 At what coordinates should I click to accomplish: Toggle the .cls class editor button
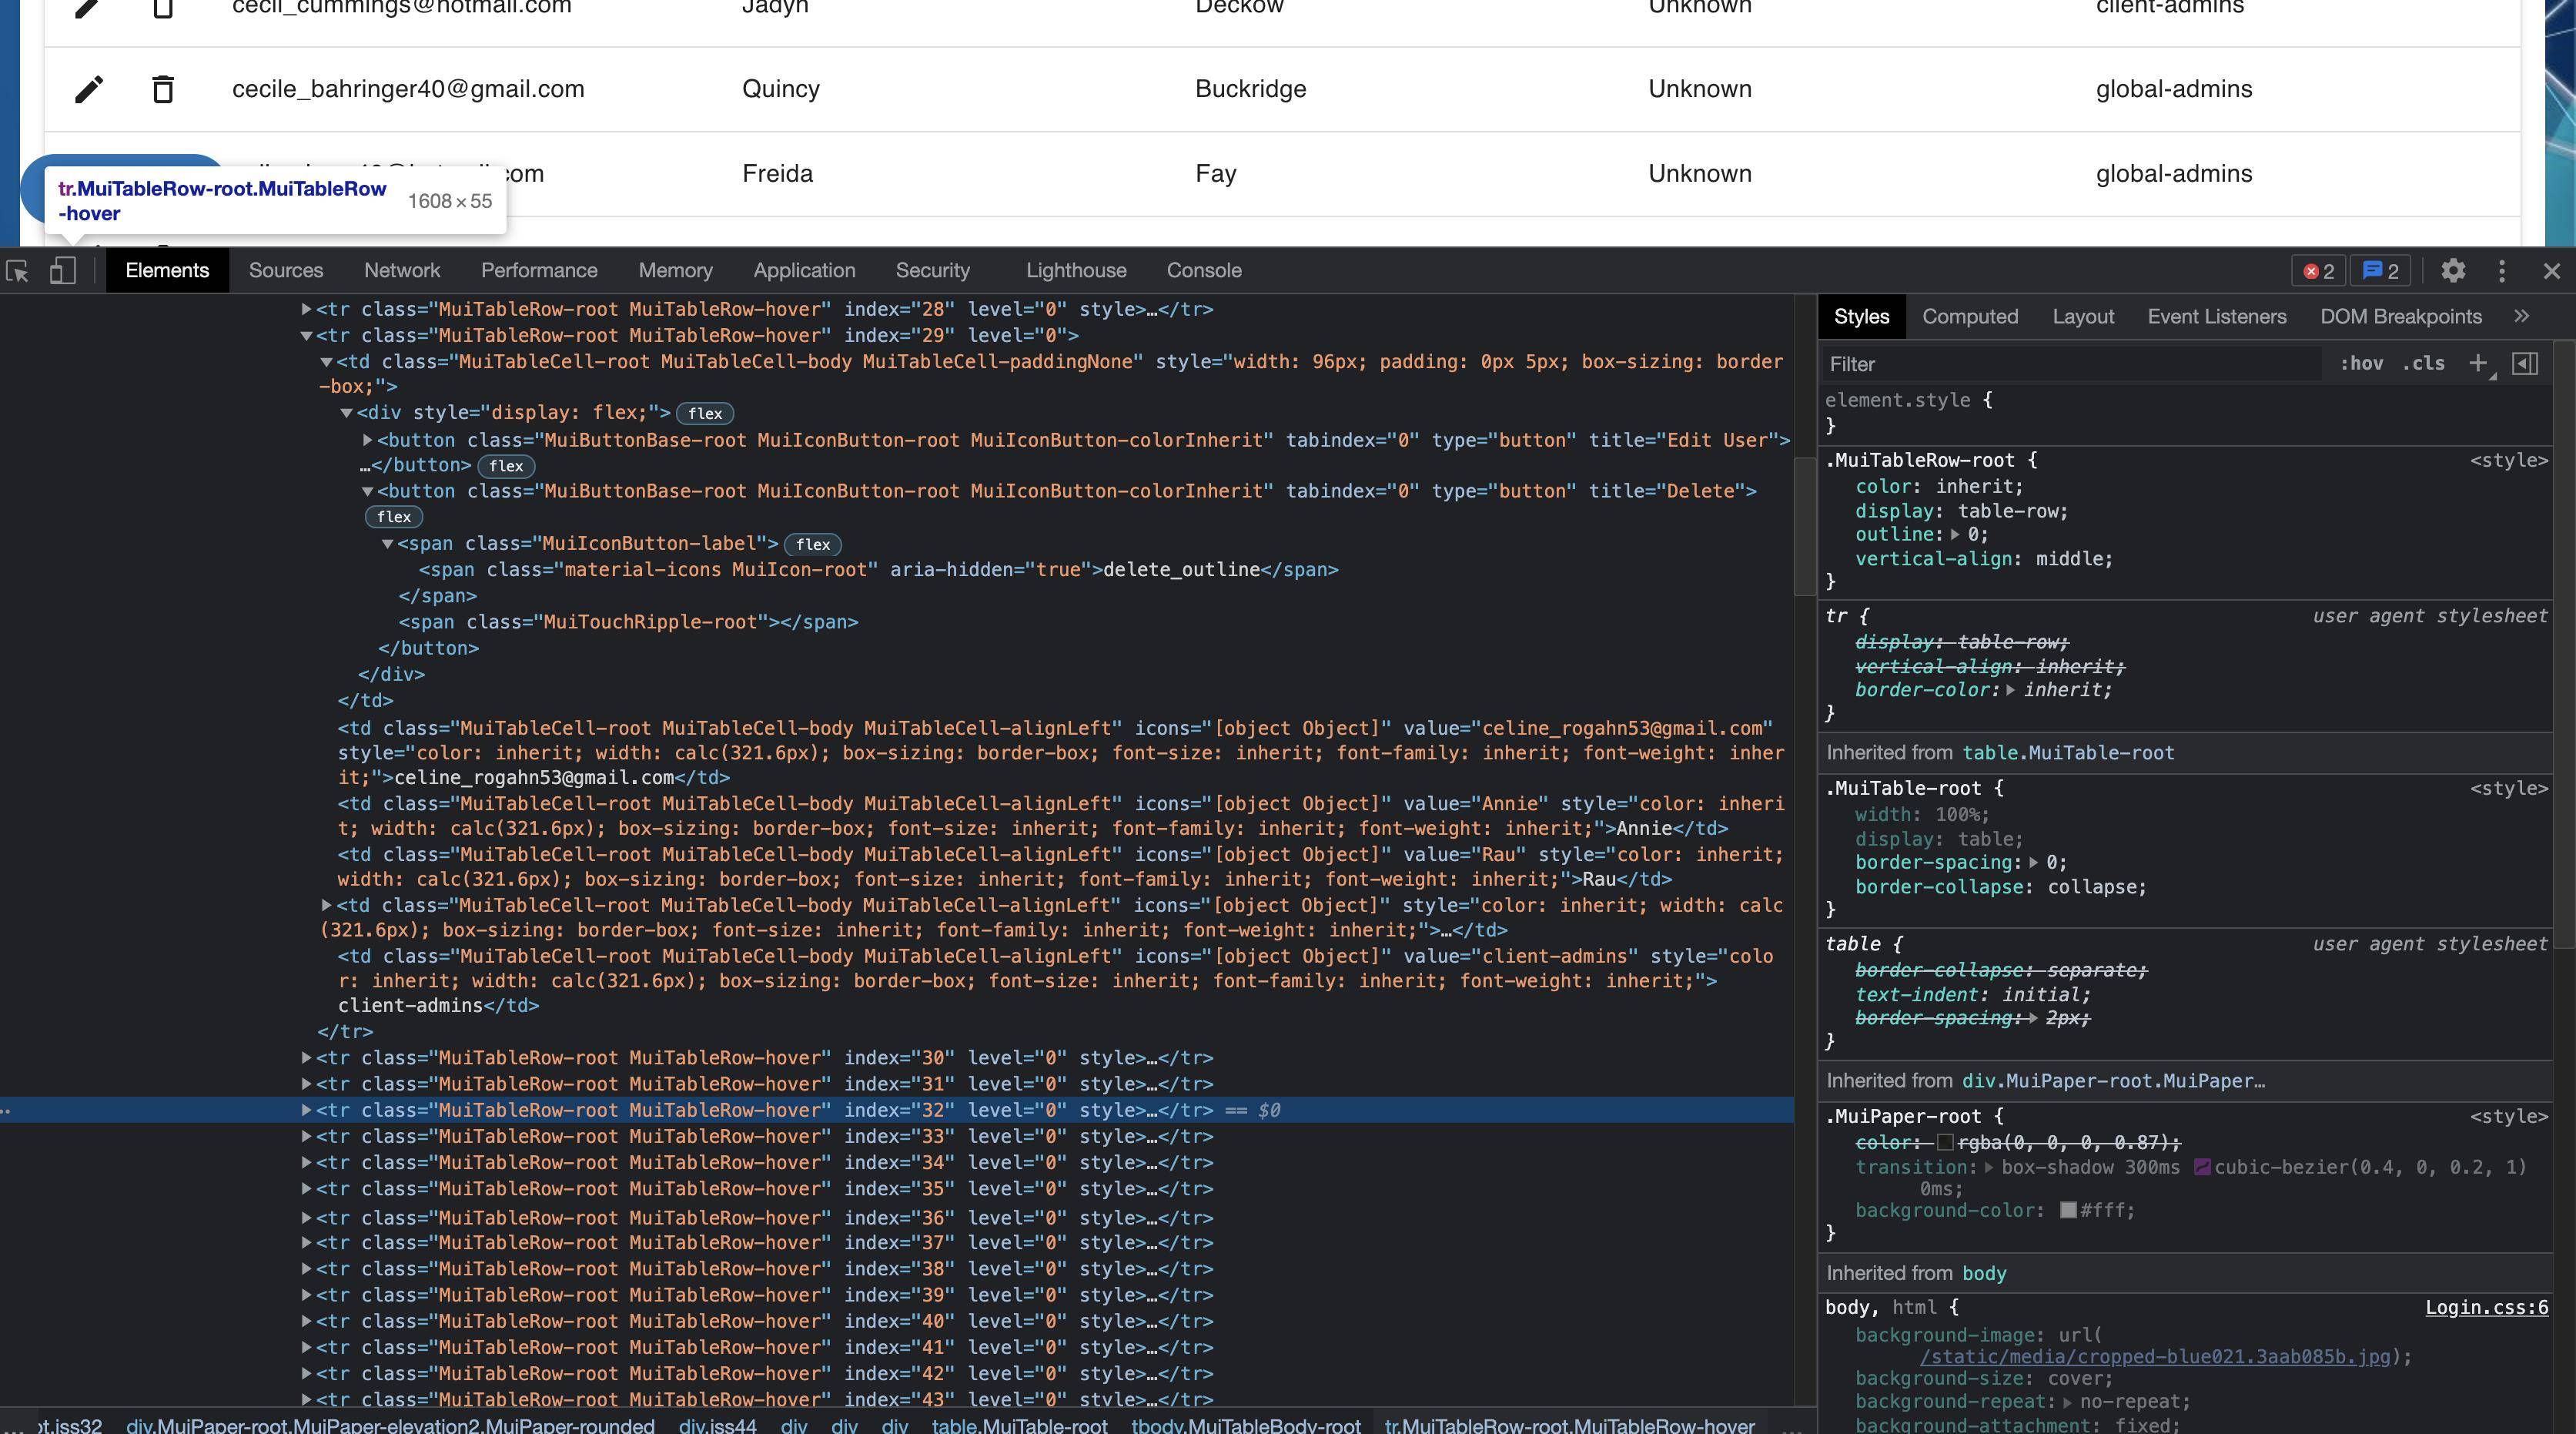(2423, 364)
